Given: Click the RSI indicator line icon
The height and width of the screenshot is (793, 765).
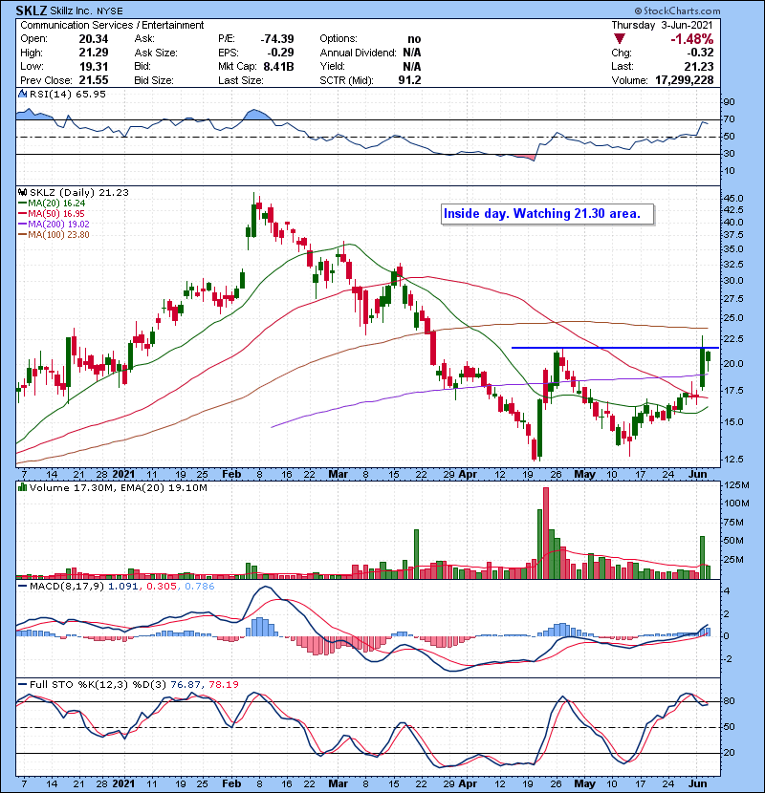Looking at the screenshot, I should 22,94.
